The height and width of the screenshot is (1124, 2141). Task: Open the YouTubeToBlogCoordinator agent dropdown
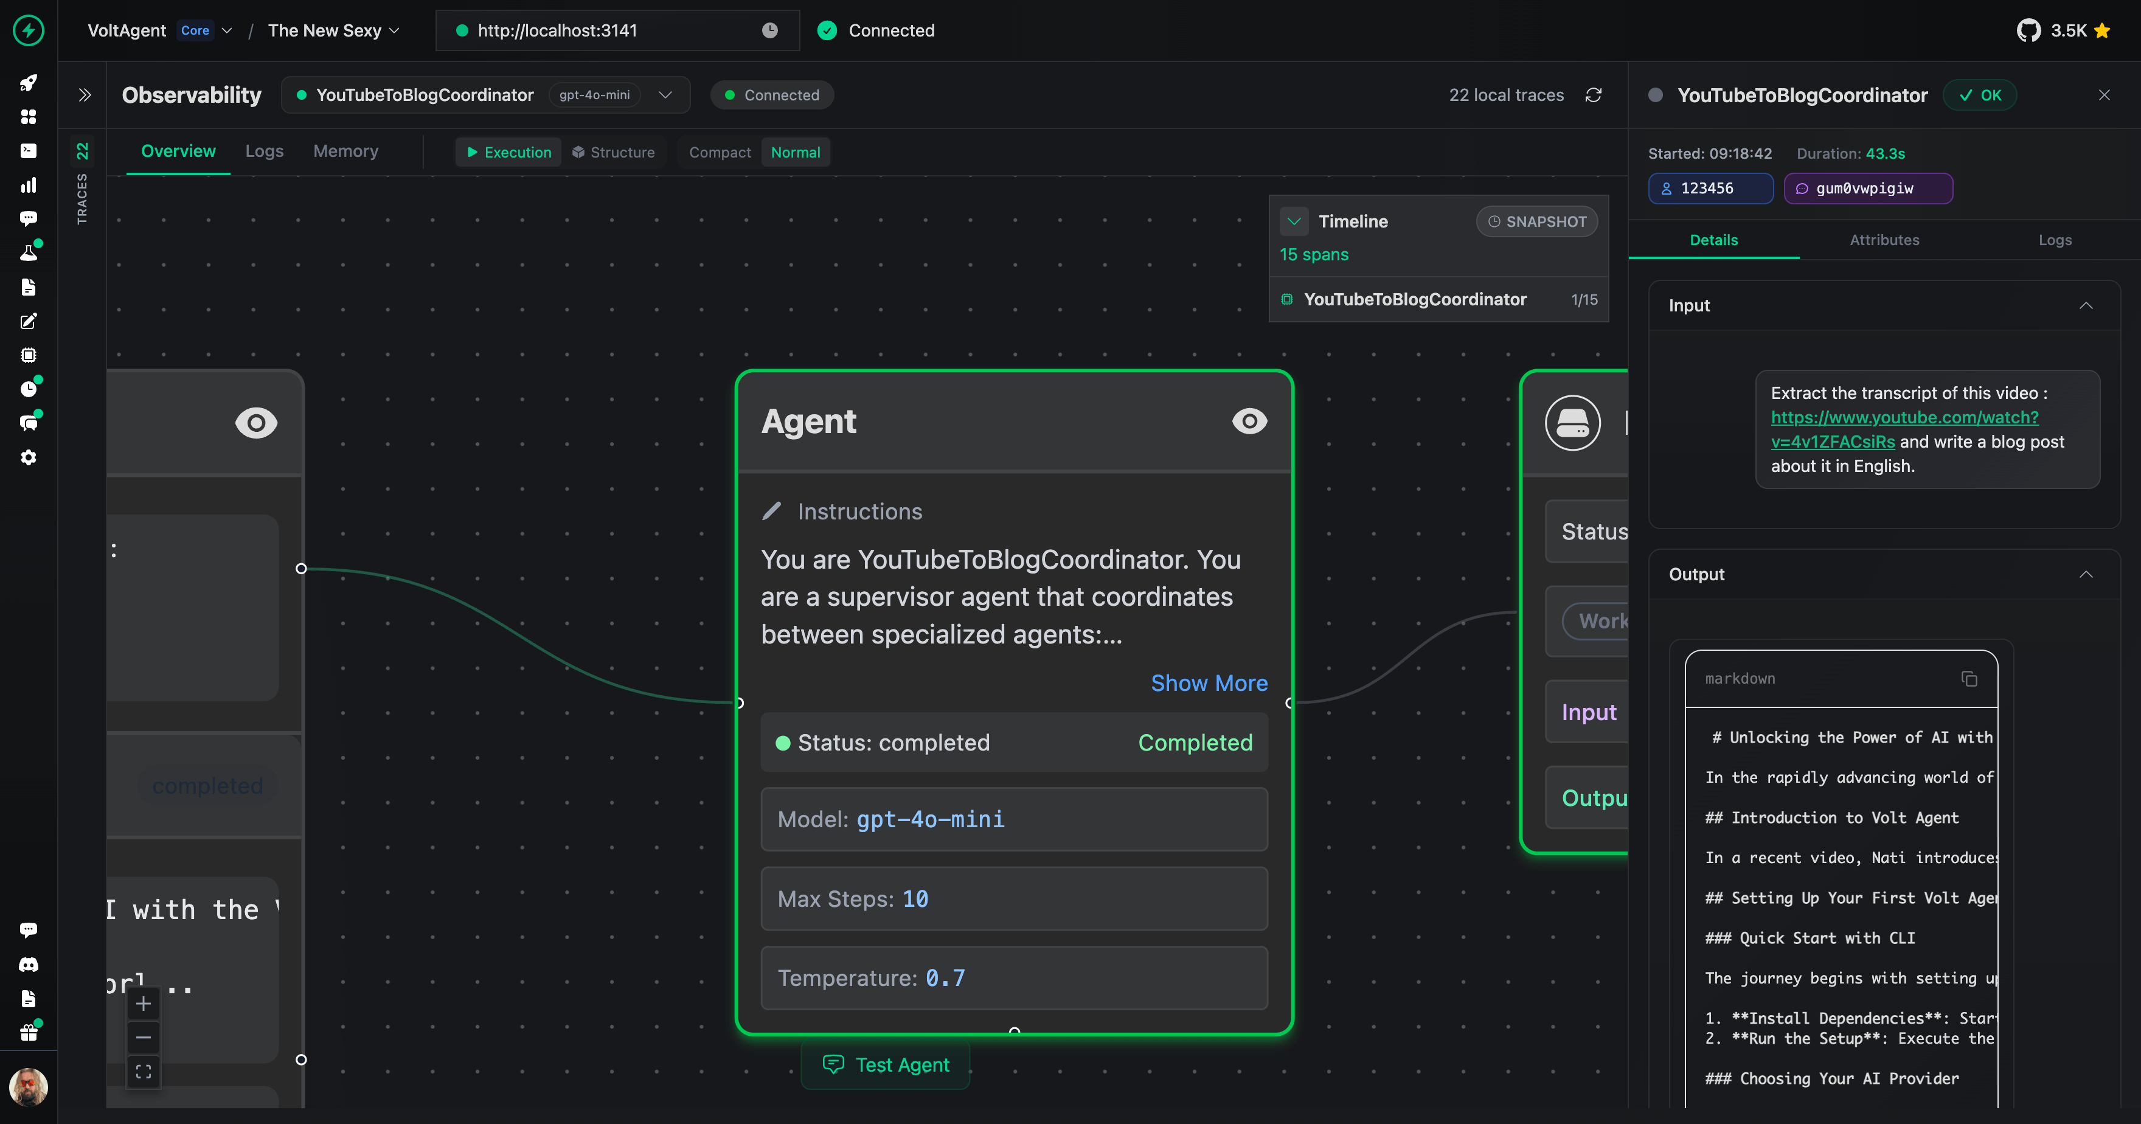pos(665,95)
